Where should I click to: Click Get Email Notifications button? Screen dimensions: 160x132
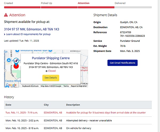click(122, 63)
